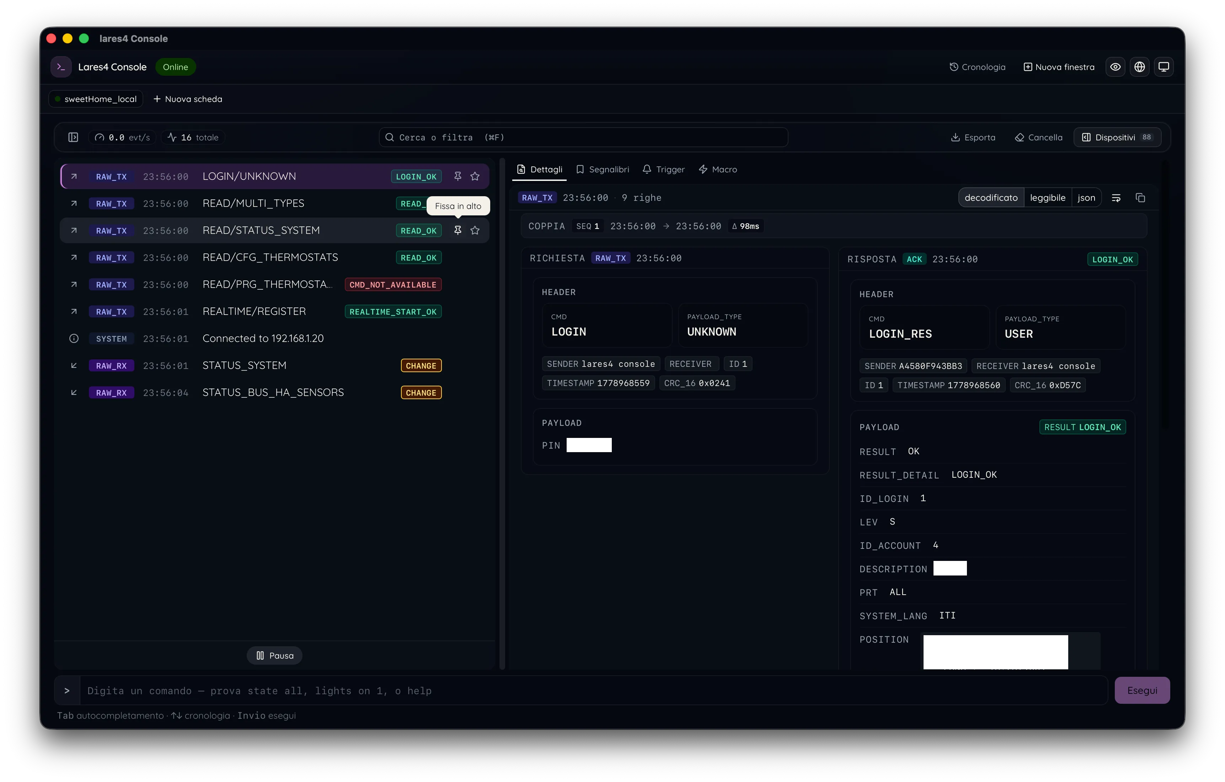
Task: Select the Connected to 192.168.1.20 row
Action: click(275, 338)
